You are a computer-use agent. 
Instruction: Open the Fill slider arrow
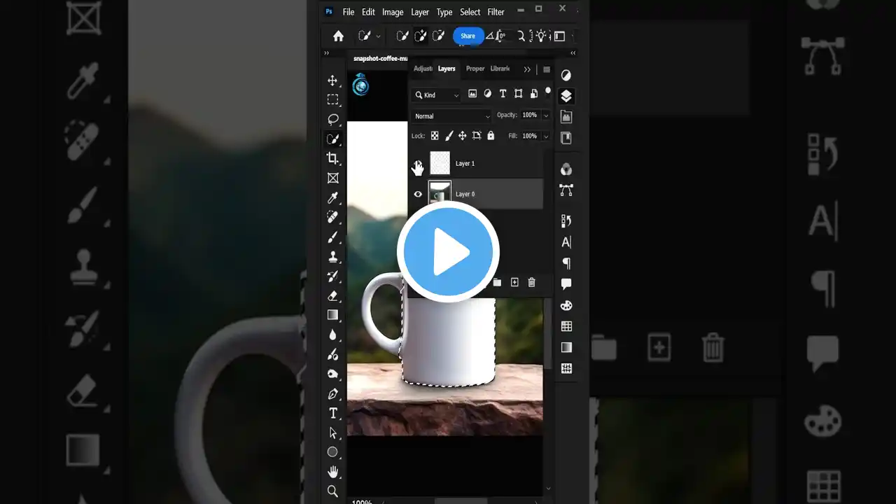546,136
